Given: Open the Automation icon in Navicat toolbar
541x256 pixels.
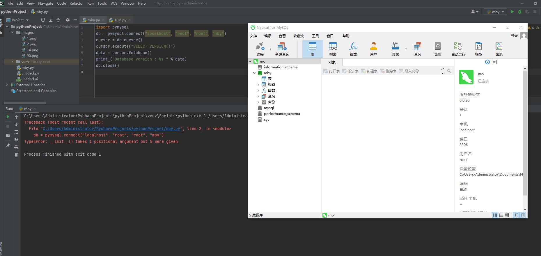Looking at the screenshot, I should pyautogui.click(x=458, y=49).
